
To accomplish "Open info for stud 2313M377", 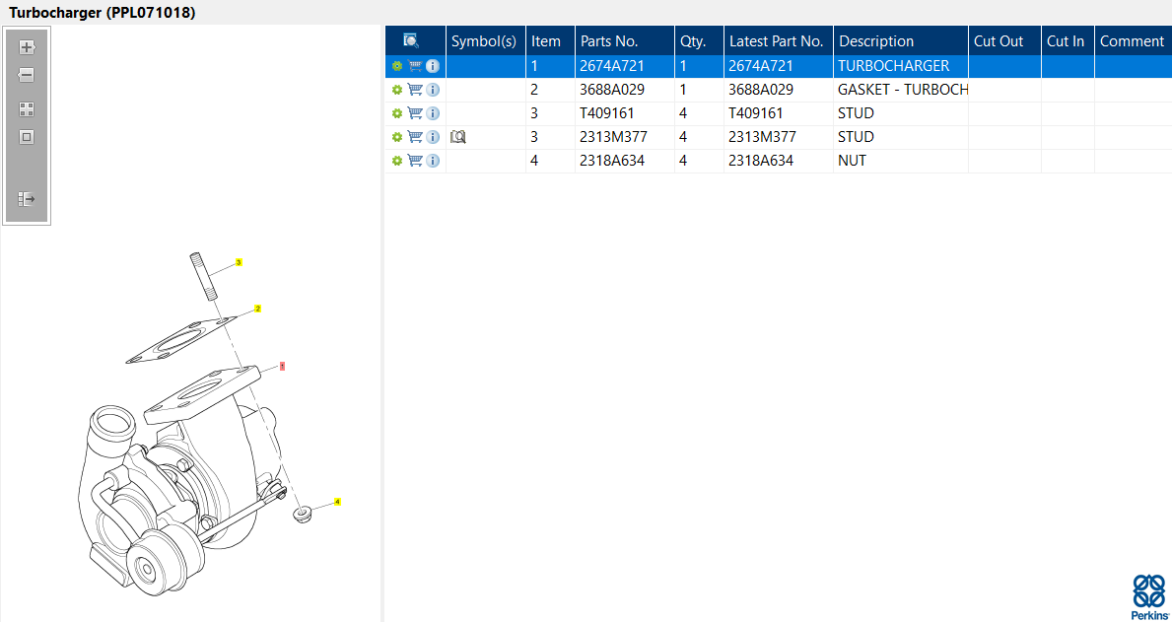I will (433, 137).
